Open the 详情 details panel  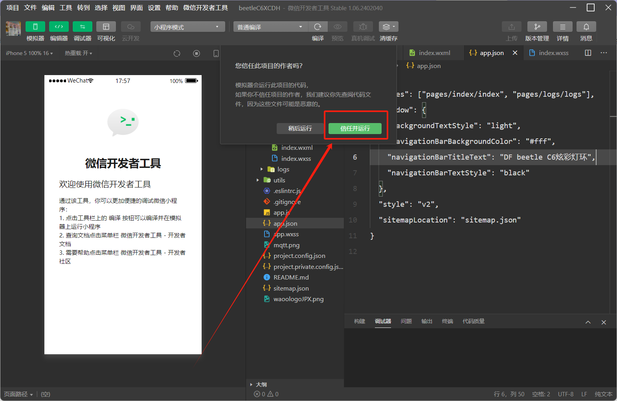[563, 27]
